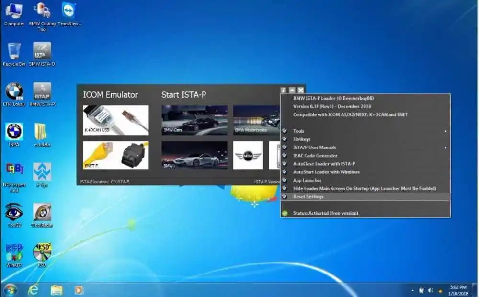
Task: Select the Recycle Bin icon
Action: pos(14,55)
